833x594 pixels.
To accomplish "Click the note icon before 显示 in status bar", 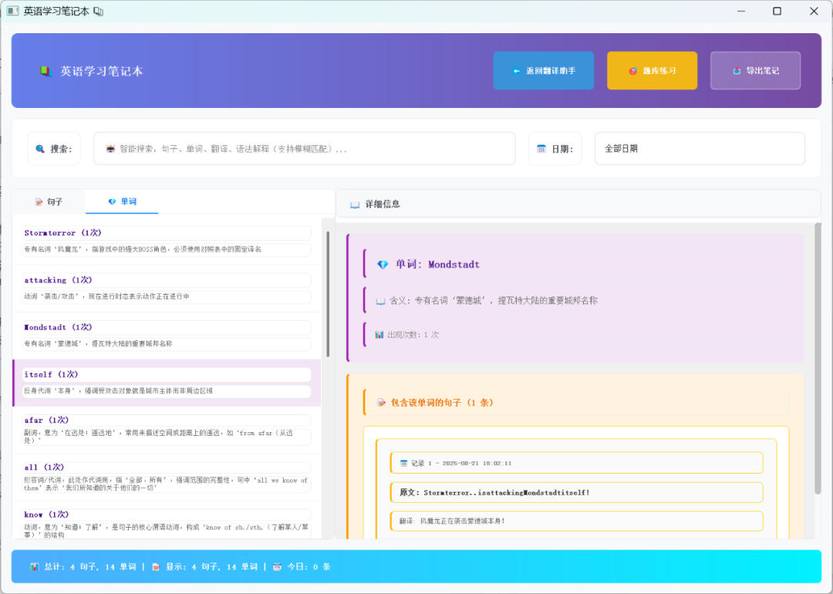I will coord(156,567).
